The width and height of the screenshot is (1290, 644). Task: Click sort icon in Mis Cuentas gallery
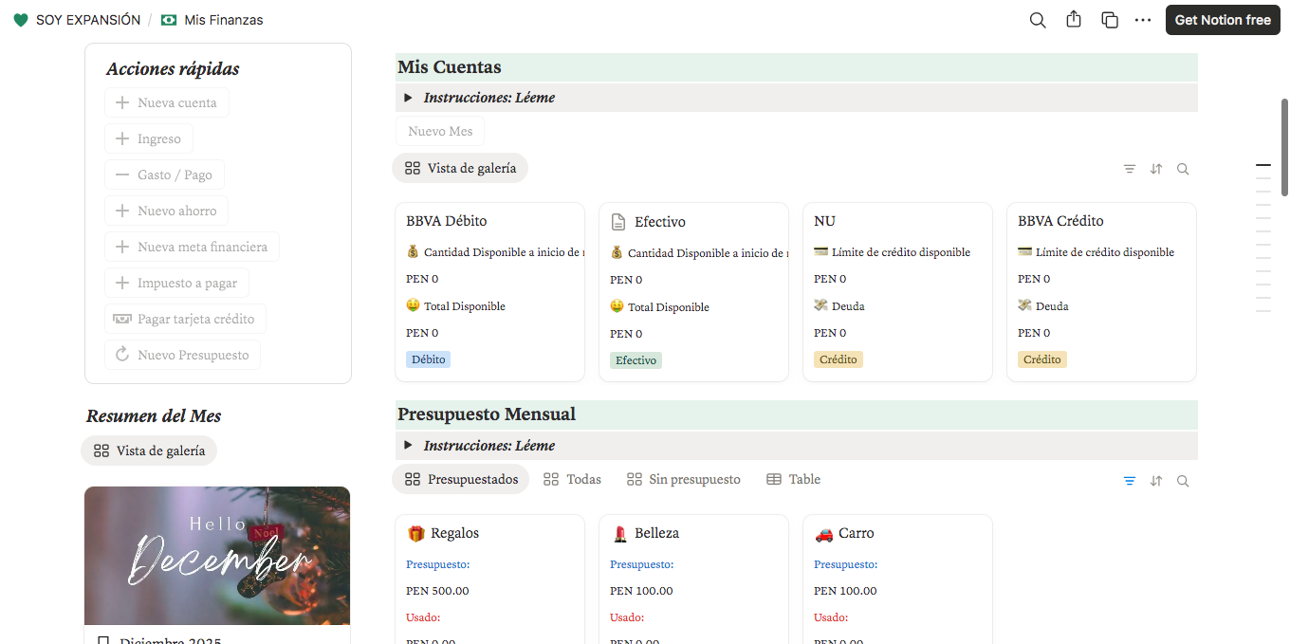(1156, 169)
